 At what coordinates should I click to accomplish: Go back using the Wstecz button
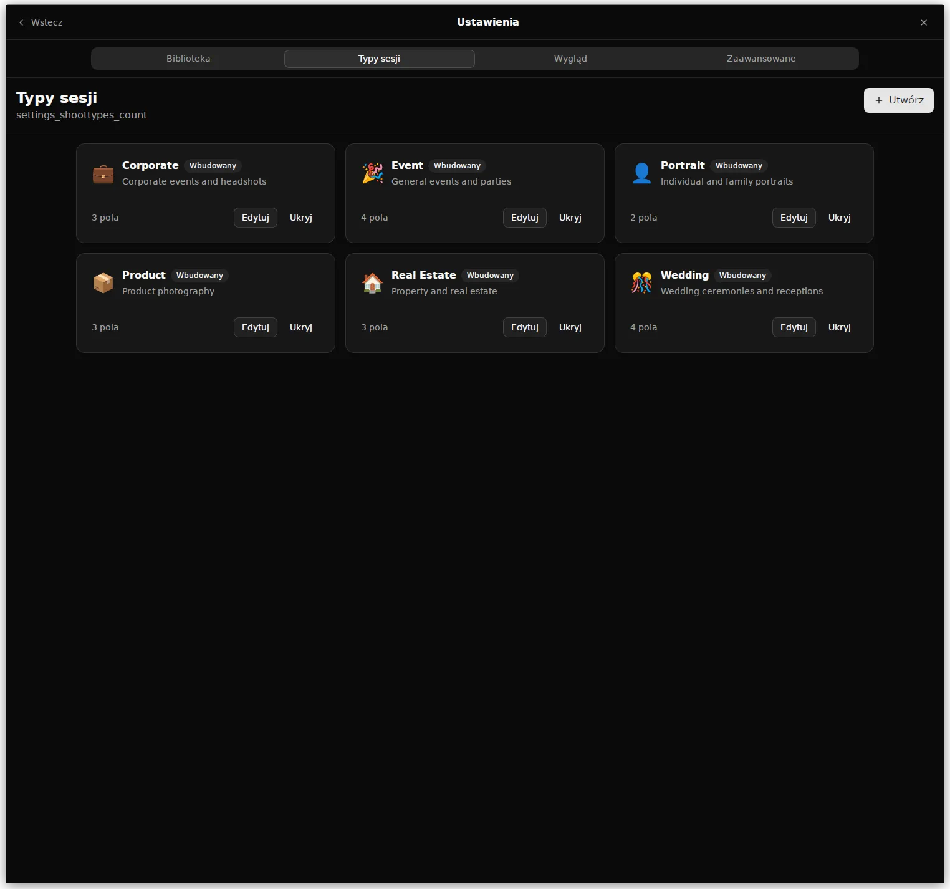(41, 22)
